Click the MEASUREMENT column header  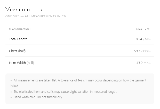[20, 29]
